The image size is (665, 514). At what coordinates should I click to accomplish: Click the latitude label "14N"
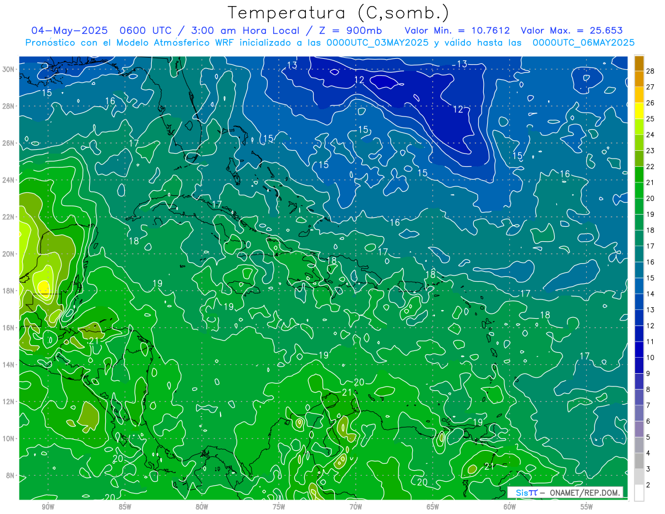click(x=8, y=365)
